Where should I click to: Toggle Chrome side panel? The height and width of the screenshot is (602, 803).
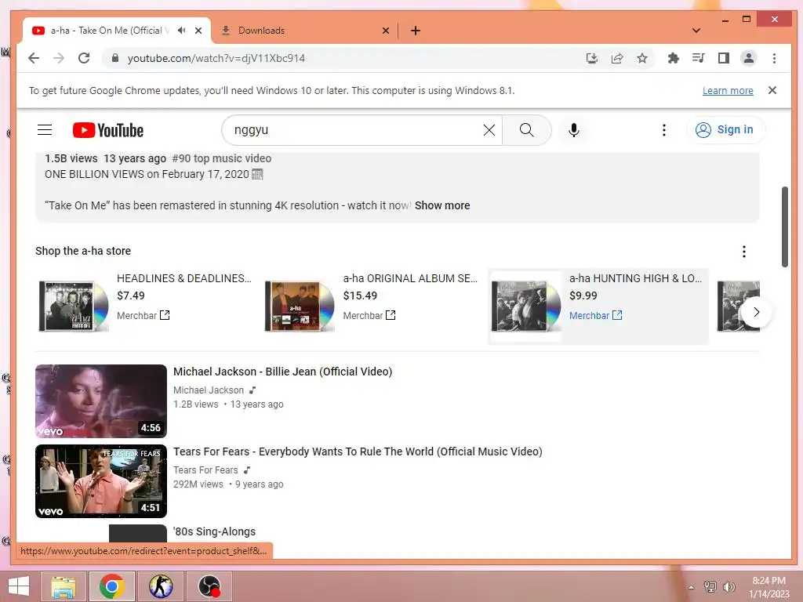pyautogui.click(x=724, y=58)
